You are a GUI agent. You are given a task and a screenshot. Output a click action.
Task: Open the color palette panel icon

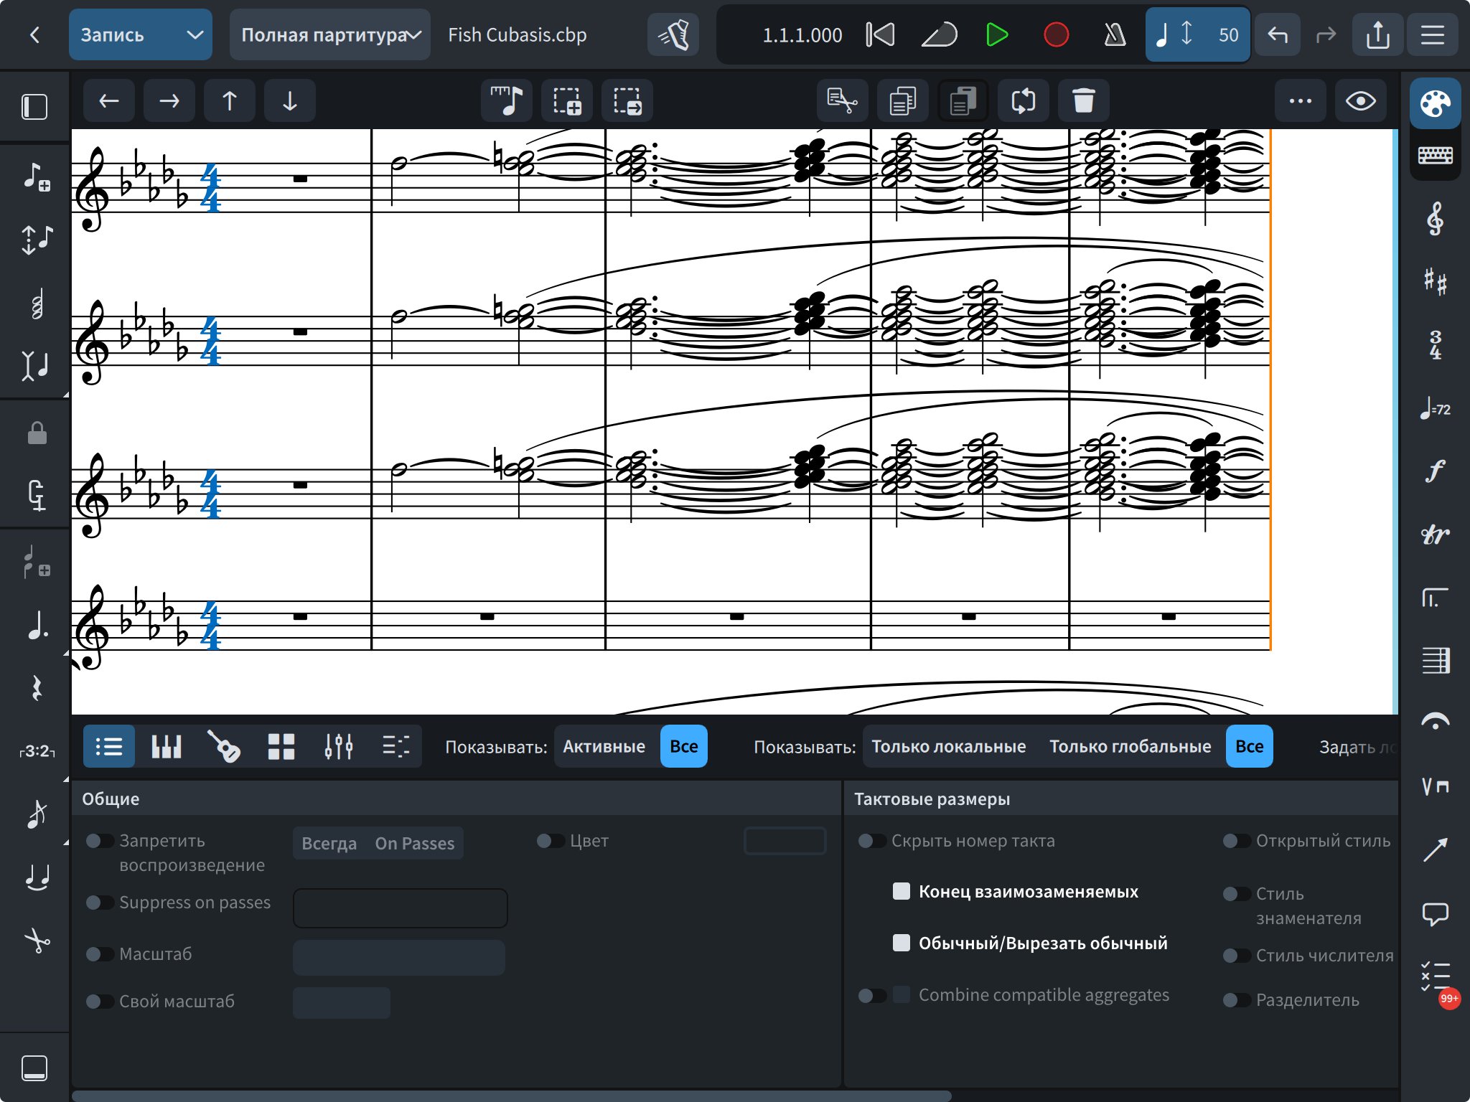1435,104
